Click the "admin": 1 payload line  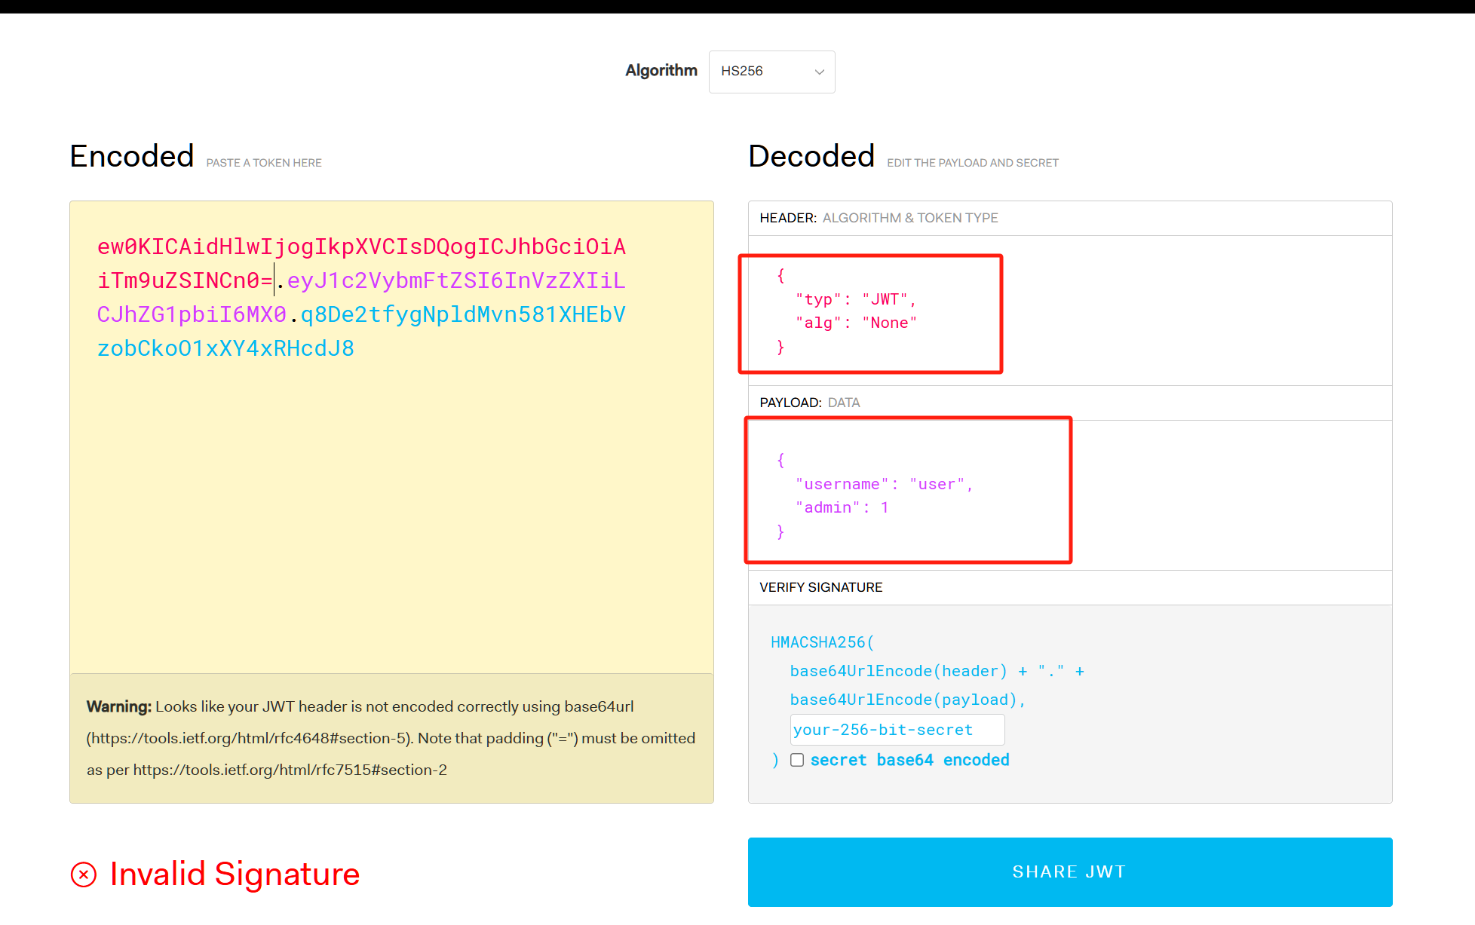[x=842, y=508]
